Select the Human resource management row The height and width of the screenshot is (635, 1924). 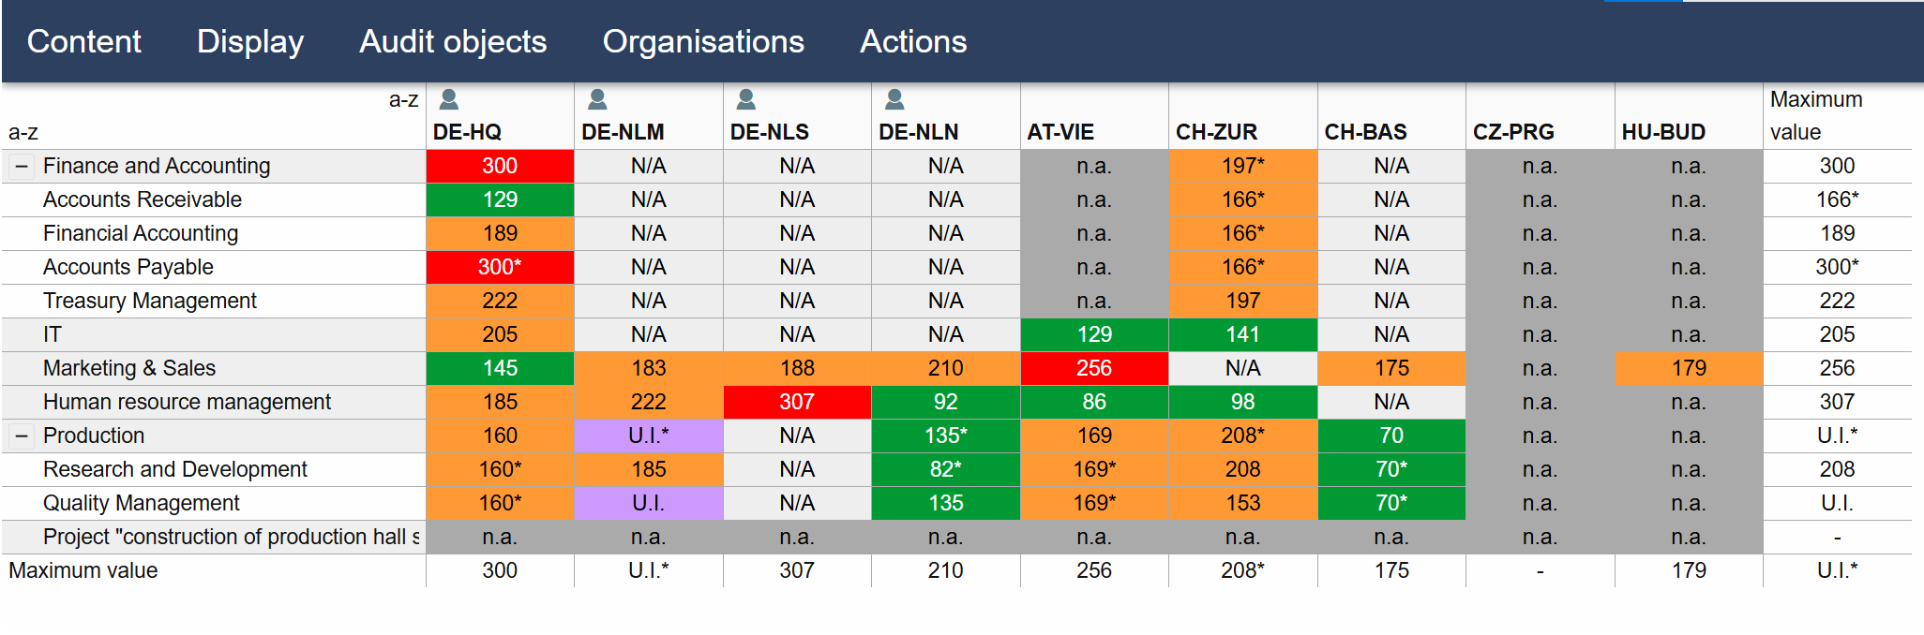(x=187, y=402)
